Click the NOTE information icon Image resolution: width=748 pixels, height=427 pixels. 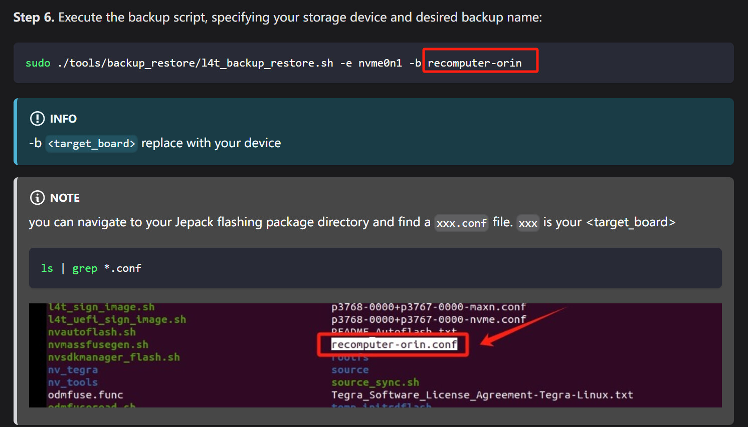(x=38, y=198)
